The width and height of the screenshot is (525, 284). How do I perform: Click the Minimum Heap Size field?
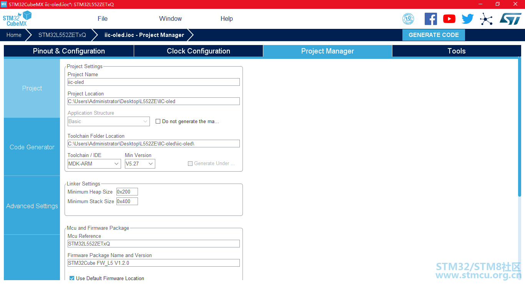click(x=127, y=192)
